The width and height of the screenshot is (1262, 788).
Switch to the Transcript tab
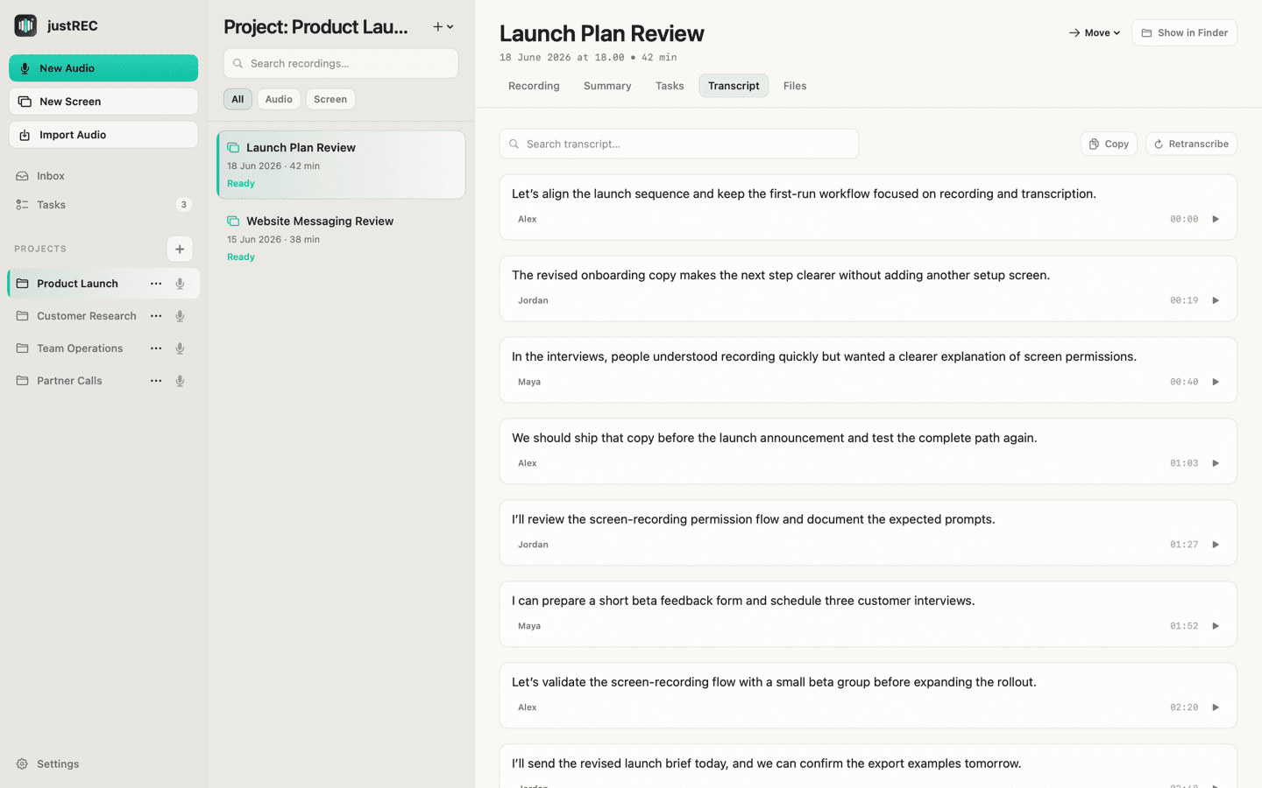[x=734, y=86]
